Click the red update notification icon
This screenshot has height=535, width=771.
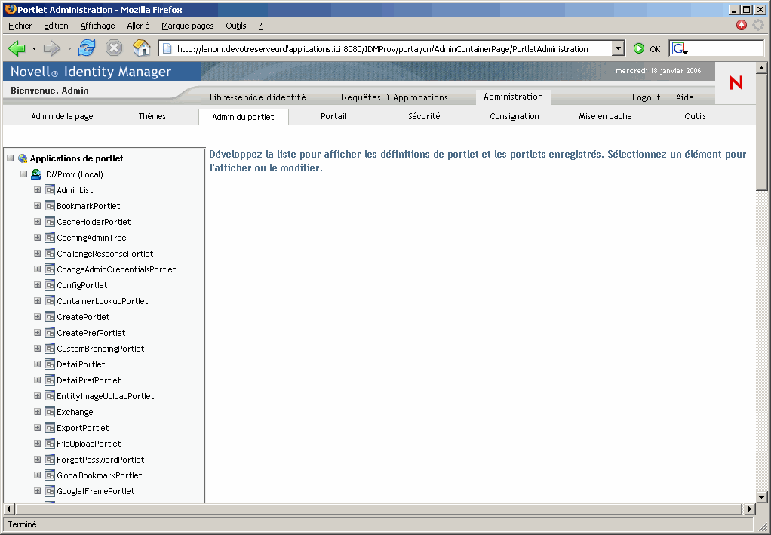pos(742,25)
